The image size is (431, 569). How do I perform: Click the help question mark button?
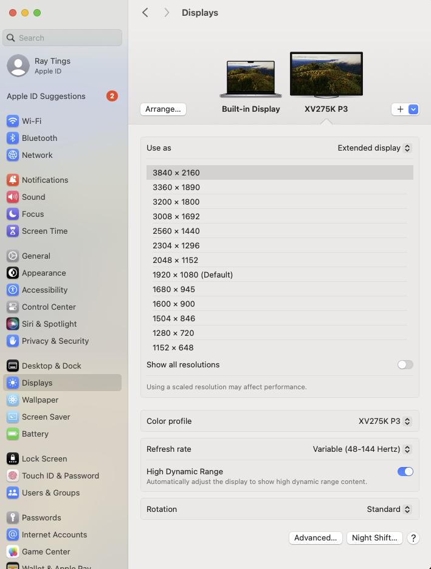coord(413,538)
